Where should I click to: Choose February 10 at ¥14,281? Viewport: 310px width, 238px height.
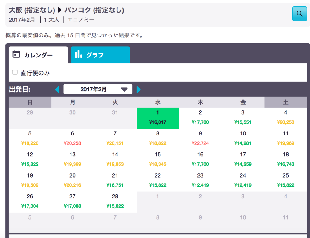pyautogui.click(x=243, y=139)
